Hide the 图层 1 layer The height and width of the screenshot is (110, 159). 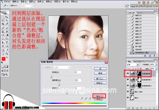click(x=128, y=98)
